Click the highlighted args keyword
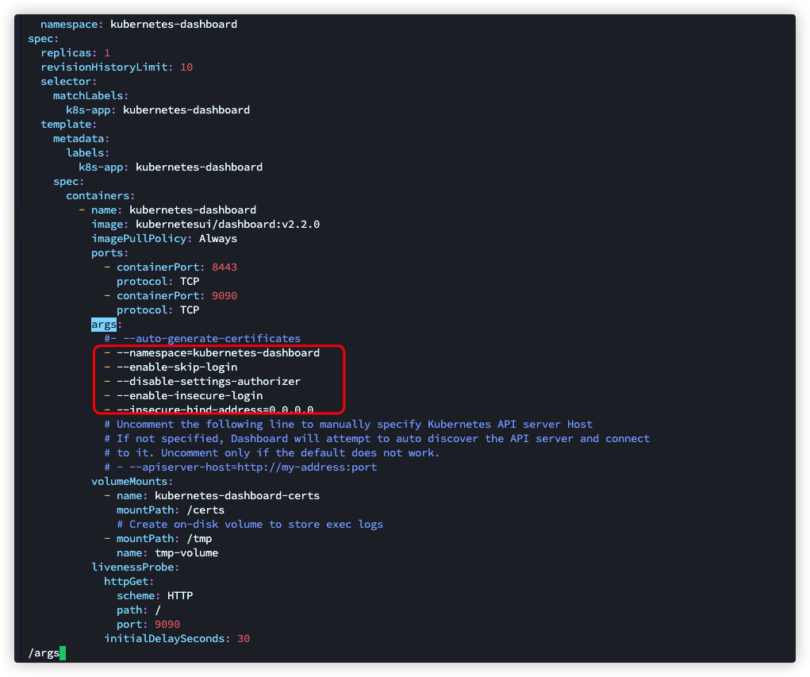 (104, 325)
